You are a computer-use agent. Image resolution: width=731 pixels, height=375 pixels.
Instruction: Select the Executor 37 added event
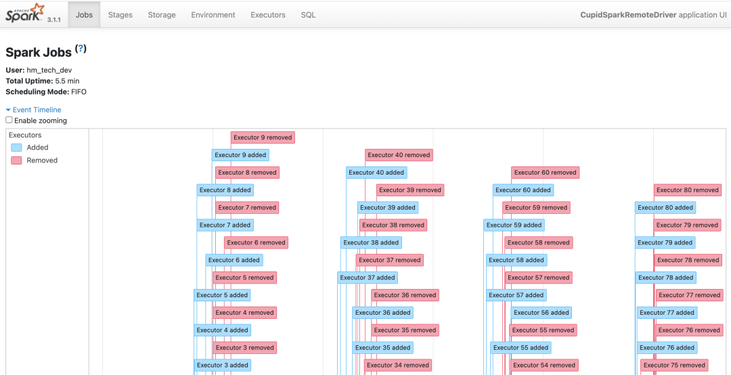pos(368,278)
